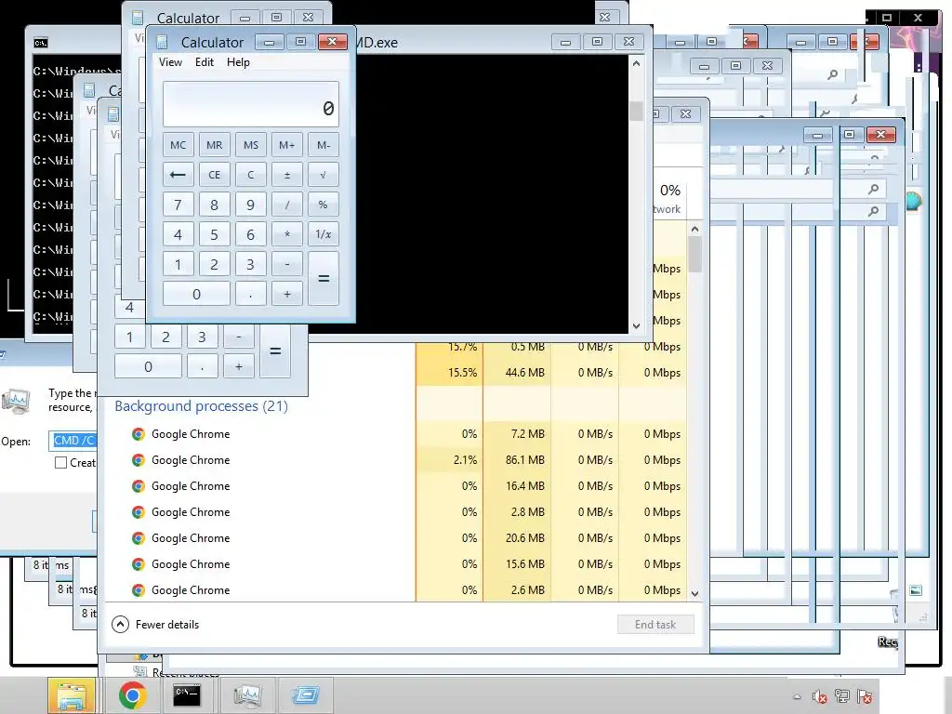Click the divide key in front Calculator
The height and width of the screenshot is (714, 952).
point(287,205)
